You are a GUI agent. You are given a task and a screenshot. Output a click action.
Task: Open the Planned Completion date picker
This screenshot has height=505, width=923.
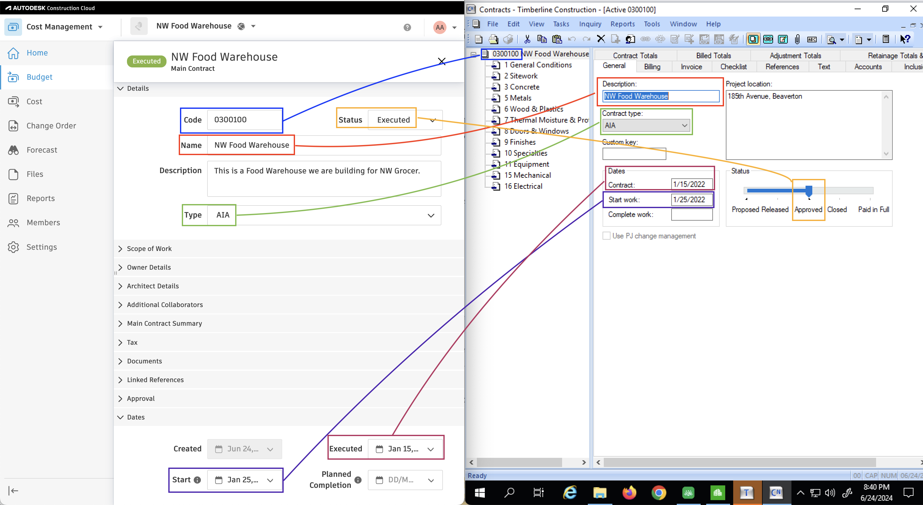point(405,480)
